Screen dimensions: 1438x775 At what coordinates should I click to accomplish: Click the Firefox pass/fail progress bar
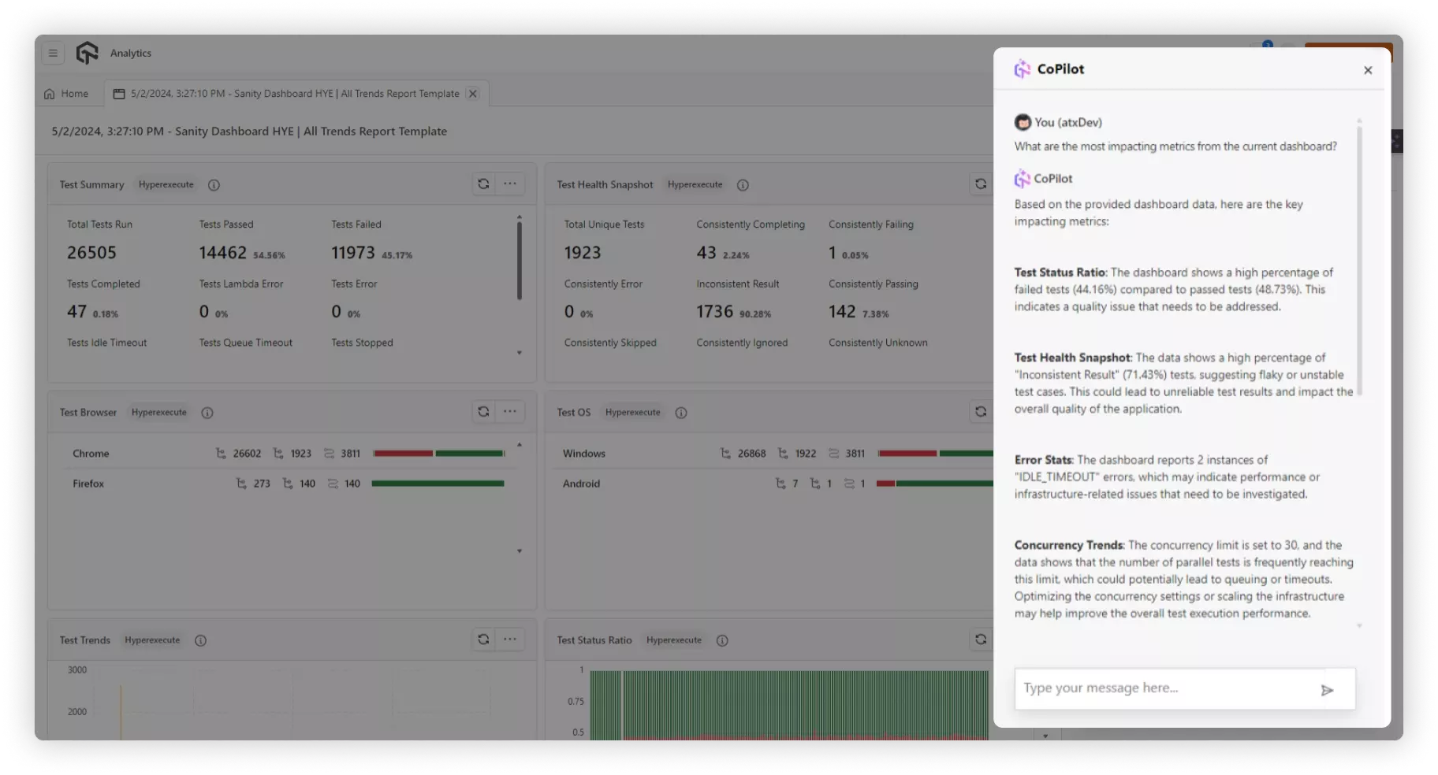(x=438, y=484)
